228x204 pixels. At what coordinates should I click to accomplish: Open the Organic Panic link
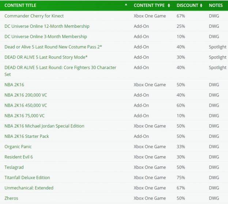point(18,147)
